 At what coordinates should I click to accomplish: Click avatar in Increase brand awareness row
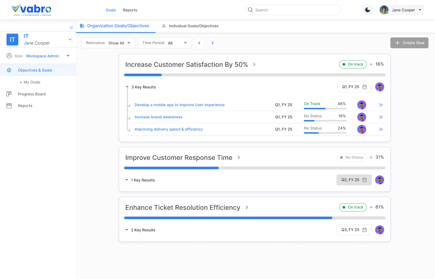[362, 117]
